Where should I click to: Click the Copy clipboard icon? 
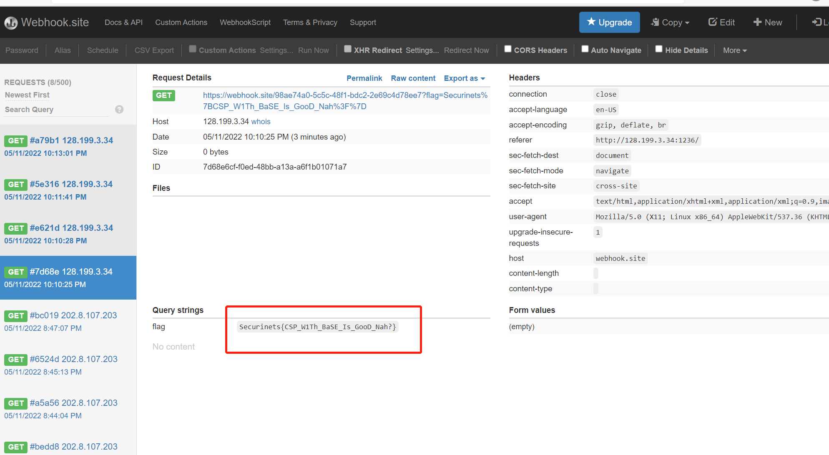[655, 22]
